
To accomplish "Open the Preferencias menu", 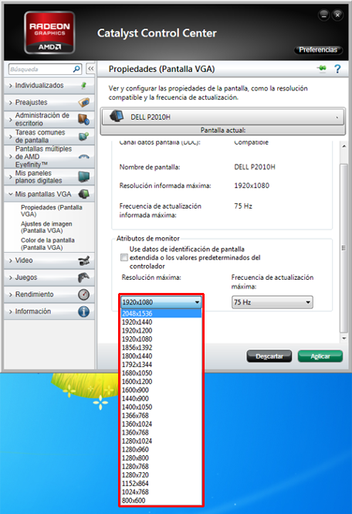I will (318, 49).
